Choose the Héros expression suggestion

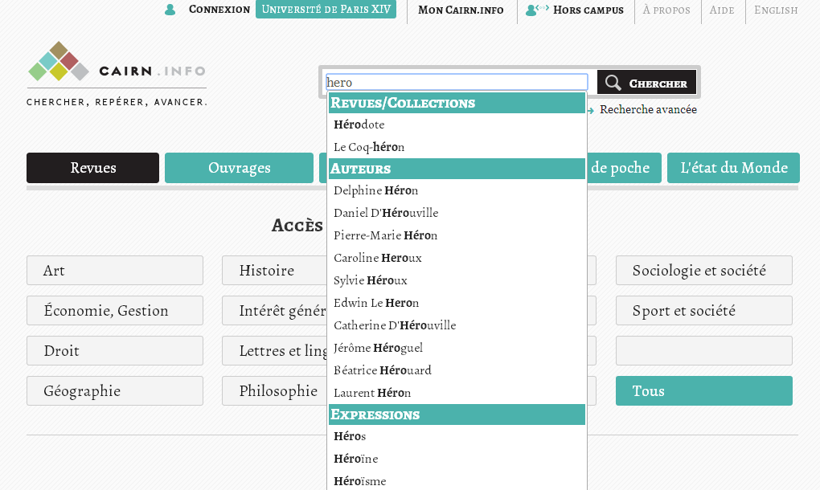457,435
